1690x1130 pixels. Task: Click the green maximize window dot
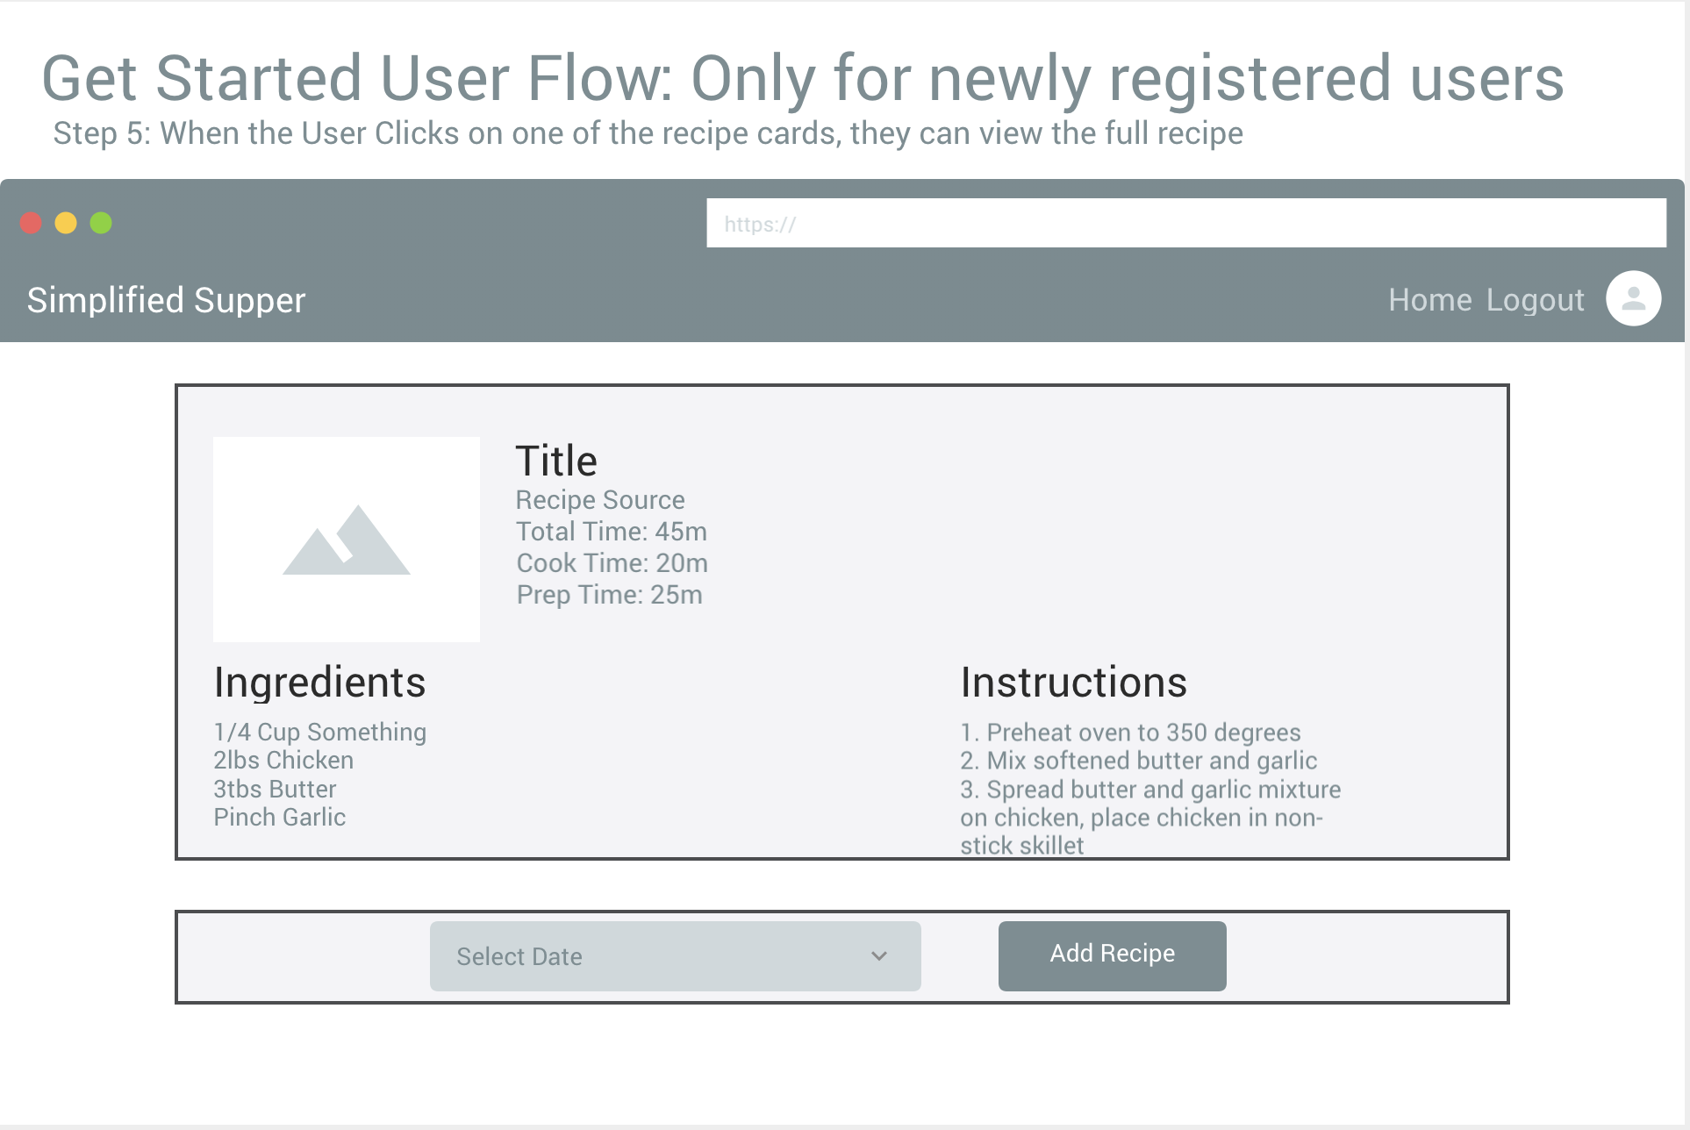point(101,223)
